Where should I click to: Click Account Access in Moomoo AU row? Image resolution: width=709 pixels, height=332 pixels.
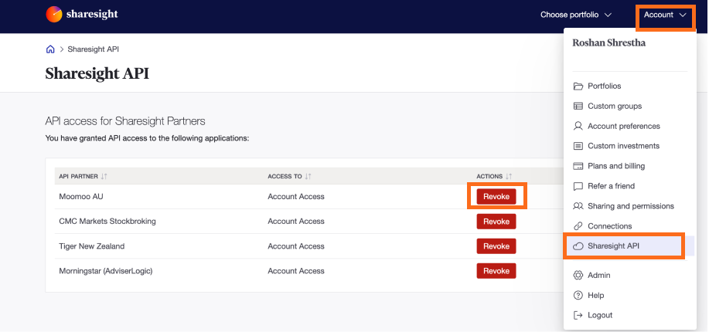(x=295, y=196)
